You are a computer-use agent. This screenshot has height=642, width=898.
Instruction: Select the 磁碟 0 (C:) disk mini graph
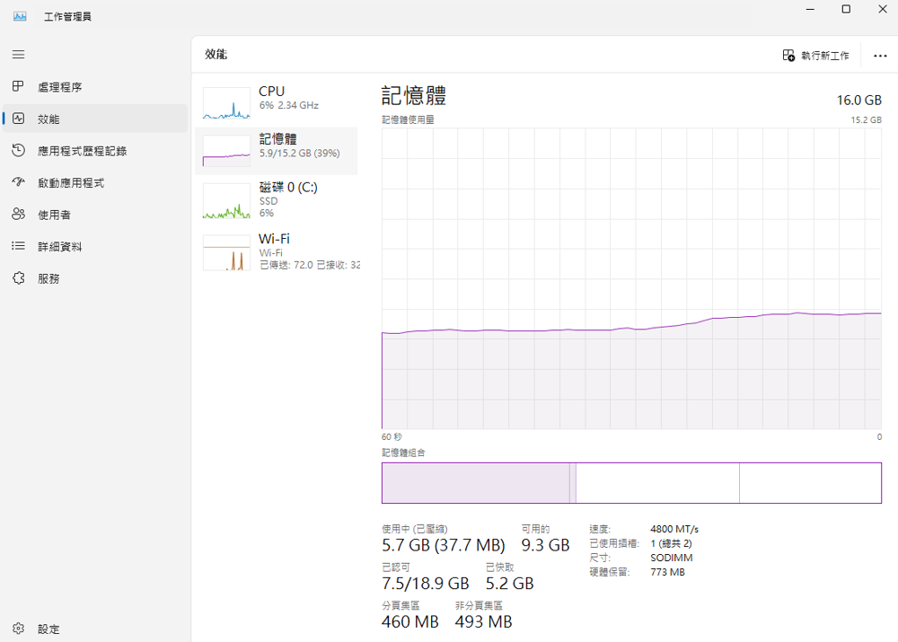[226, 201]
